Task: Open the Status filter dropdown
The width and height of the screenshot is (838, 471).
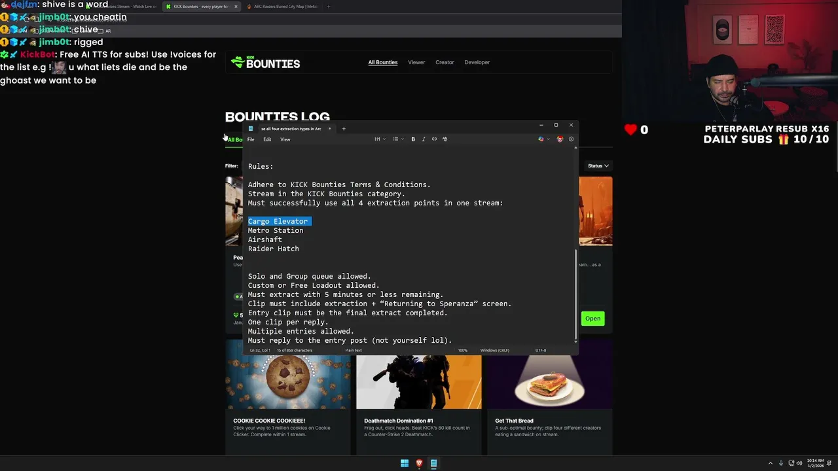Action: (x=598, y=166)
